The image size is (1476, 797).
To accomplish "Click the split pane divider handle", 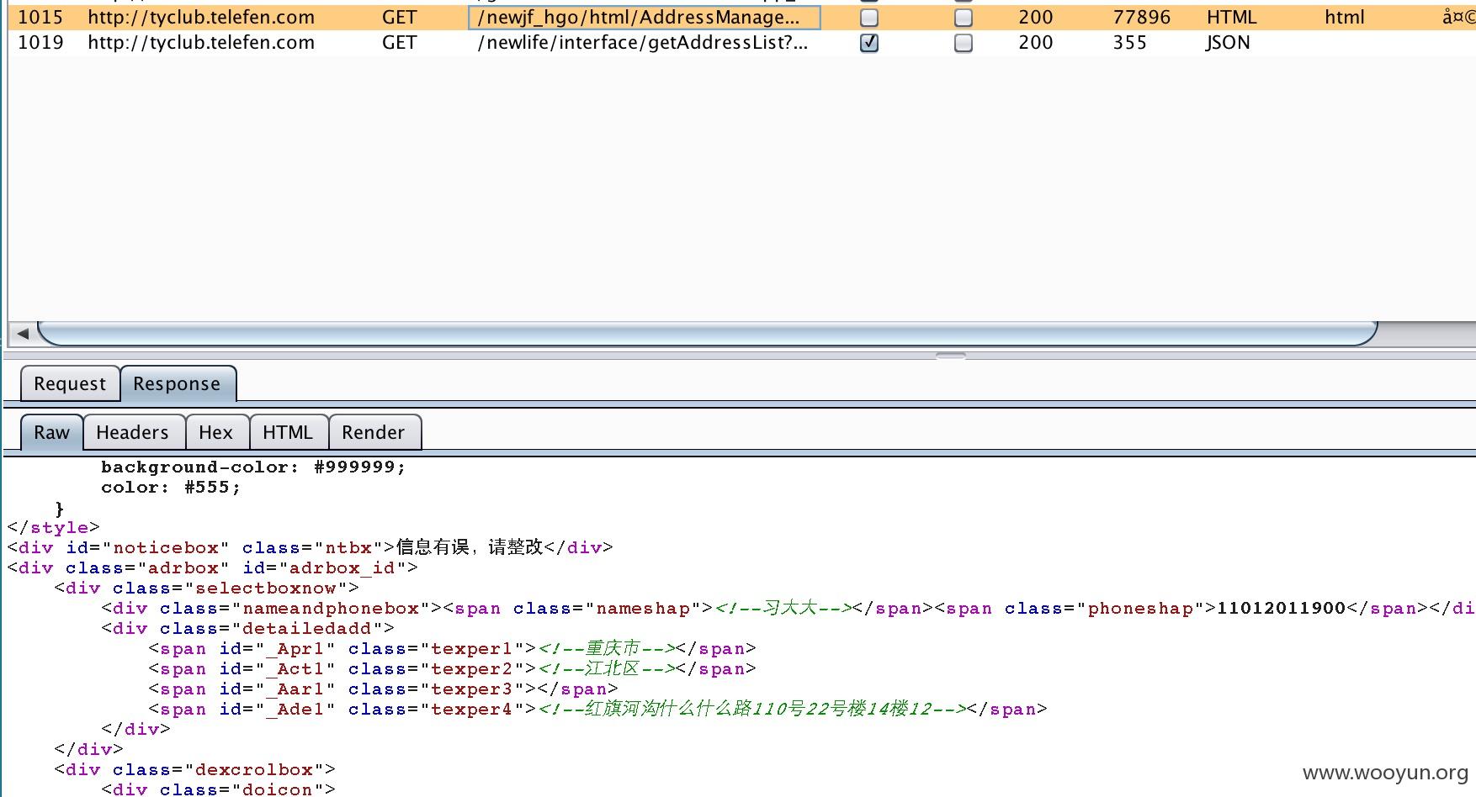I will point(950,356).
